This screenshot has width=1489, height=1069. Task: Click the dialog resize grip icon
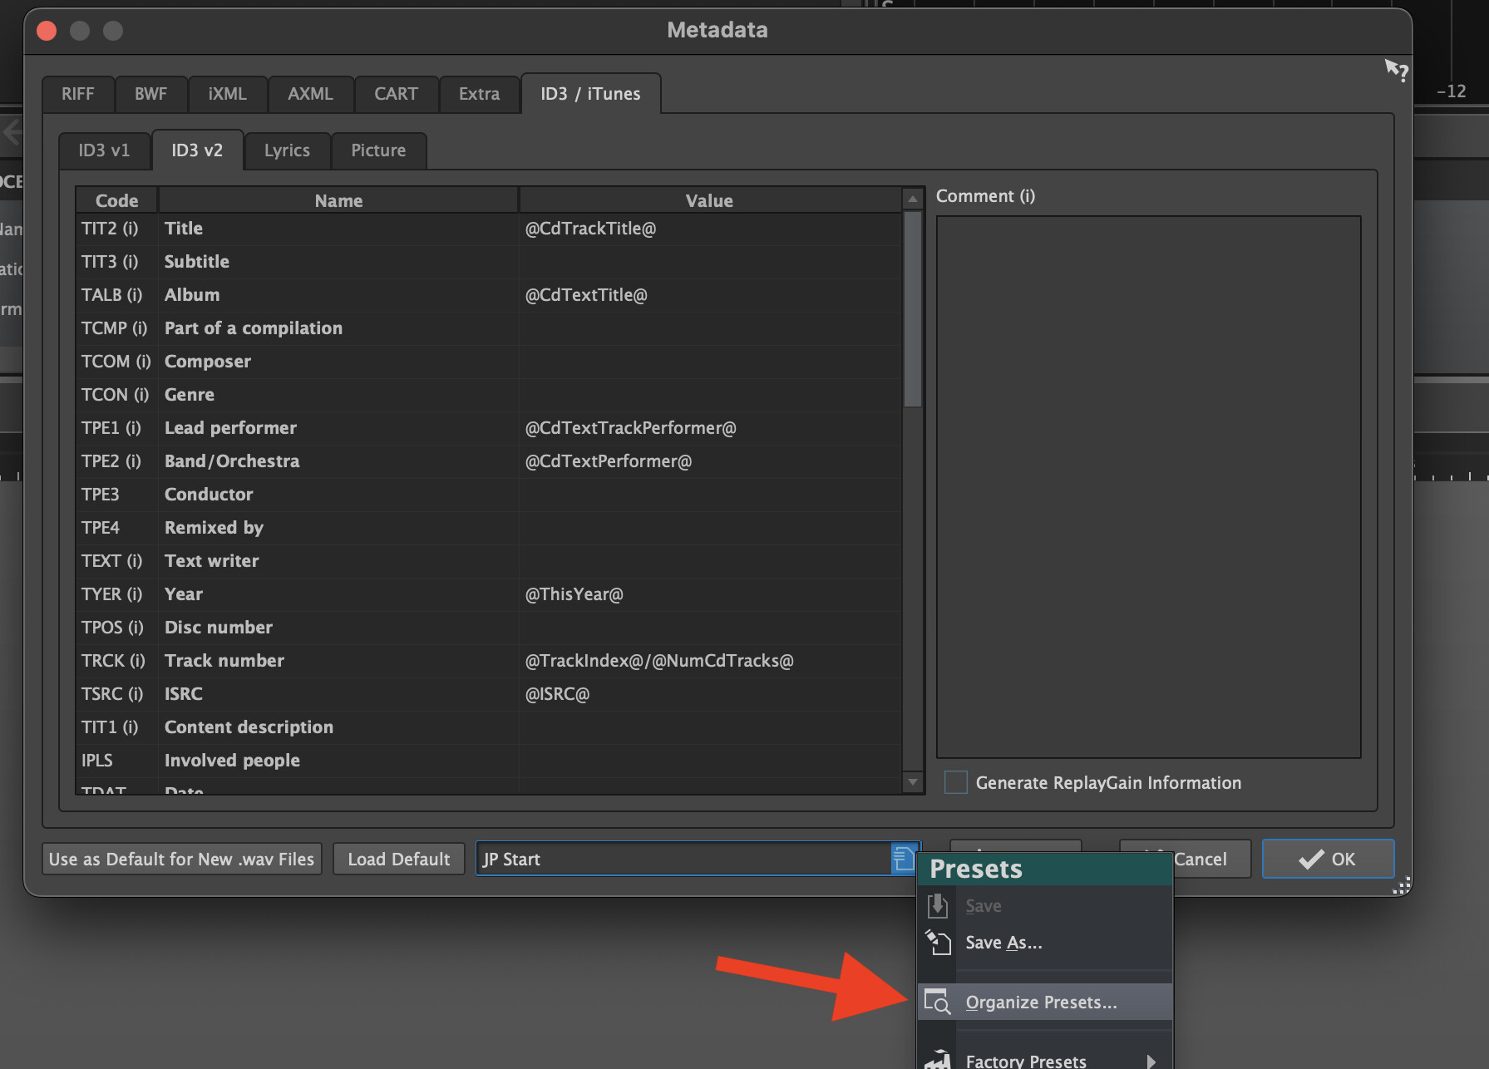(1402, 886)
